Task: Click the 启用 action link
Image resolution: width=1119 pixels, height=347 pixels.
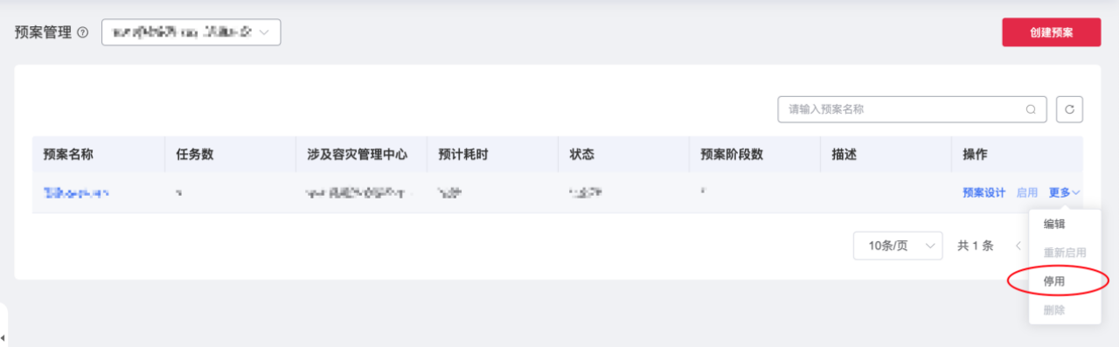Action: pyautogui.click(x=1027, y=192)
